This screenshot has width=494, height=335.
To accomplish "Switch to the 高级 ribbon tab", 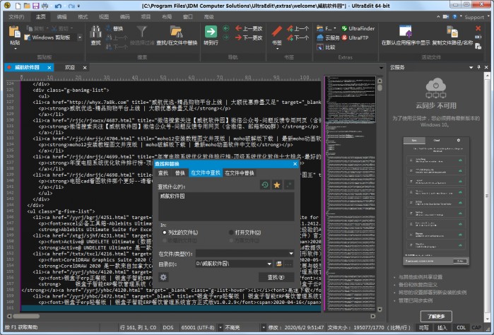I will (208, 17).
